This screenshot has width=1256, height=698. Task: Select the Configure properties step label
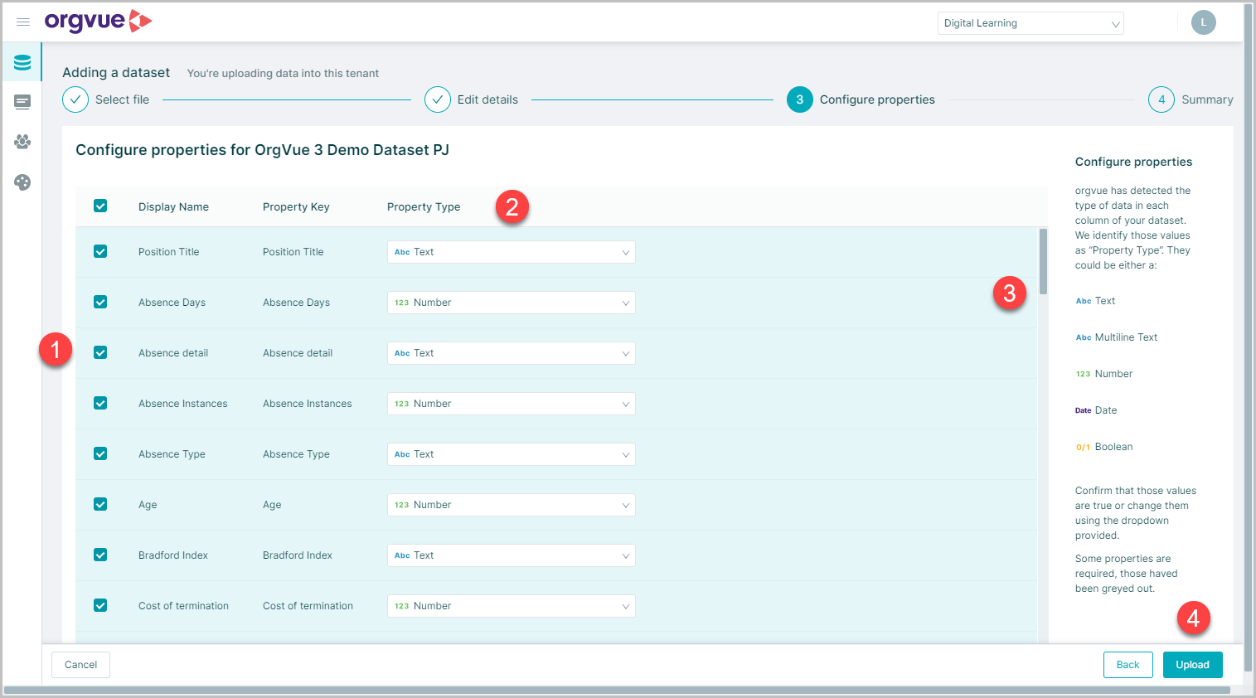[x=877, y=99]
